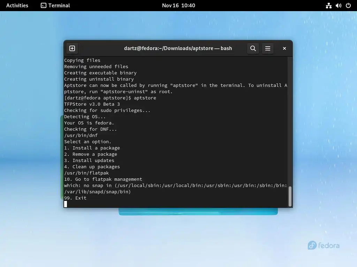Click the terminal icon in top bar
357x267 pixels.
point(44,6)
